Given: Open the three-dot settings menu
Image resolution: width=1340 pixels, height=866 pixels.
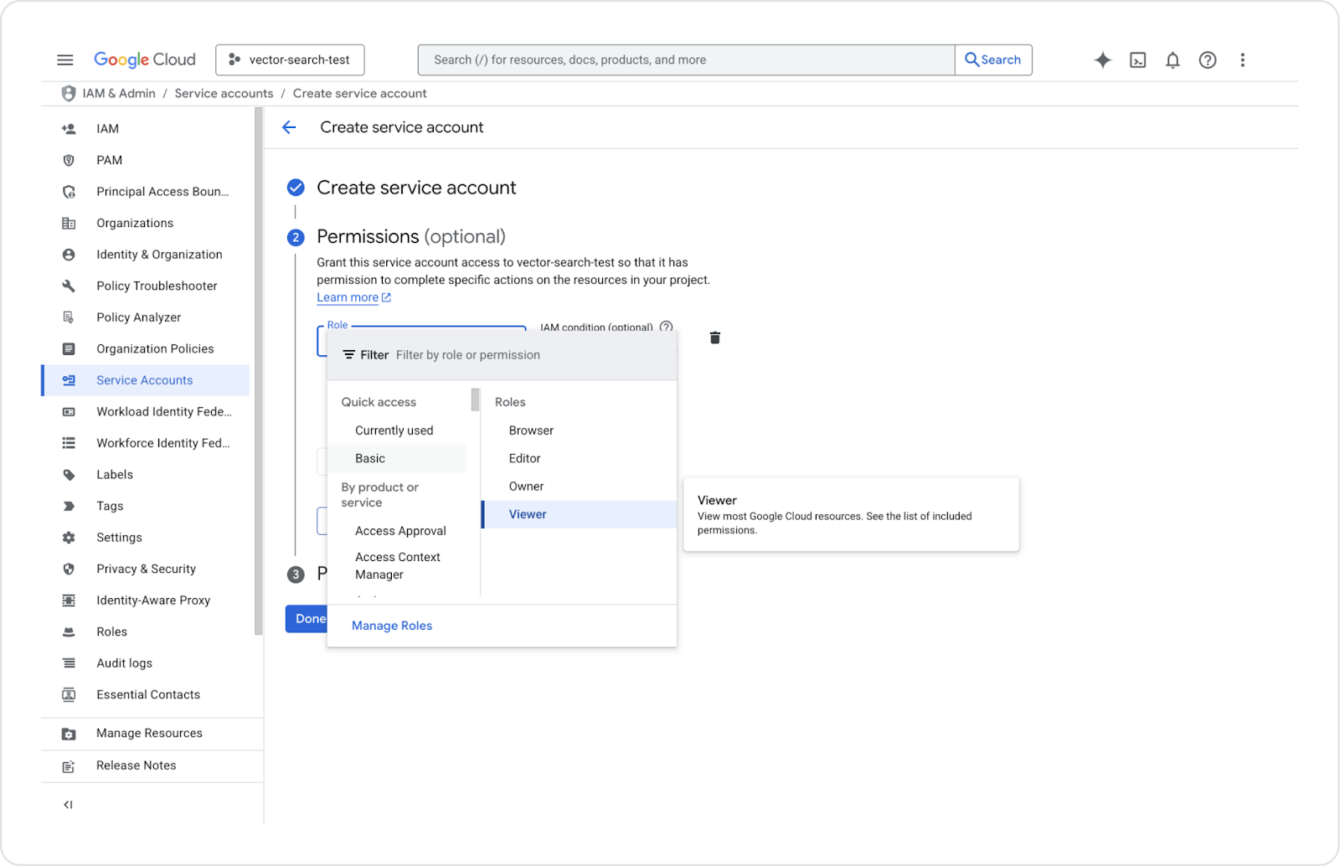Looking at the screenshot, I should coord(1242,59).
